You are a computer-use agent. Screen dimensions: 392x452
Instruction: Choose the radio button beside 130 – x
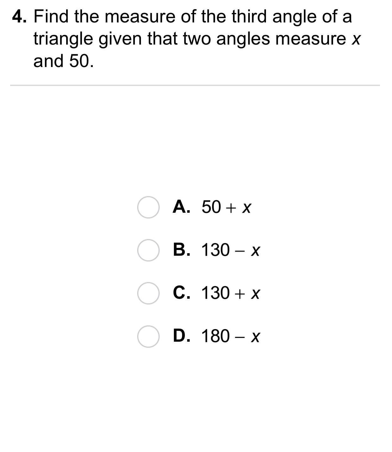click(x=148, y=250)
